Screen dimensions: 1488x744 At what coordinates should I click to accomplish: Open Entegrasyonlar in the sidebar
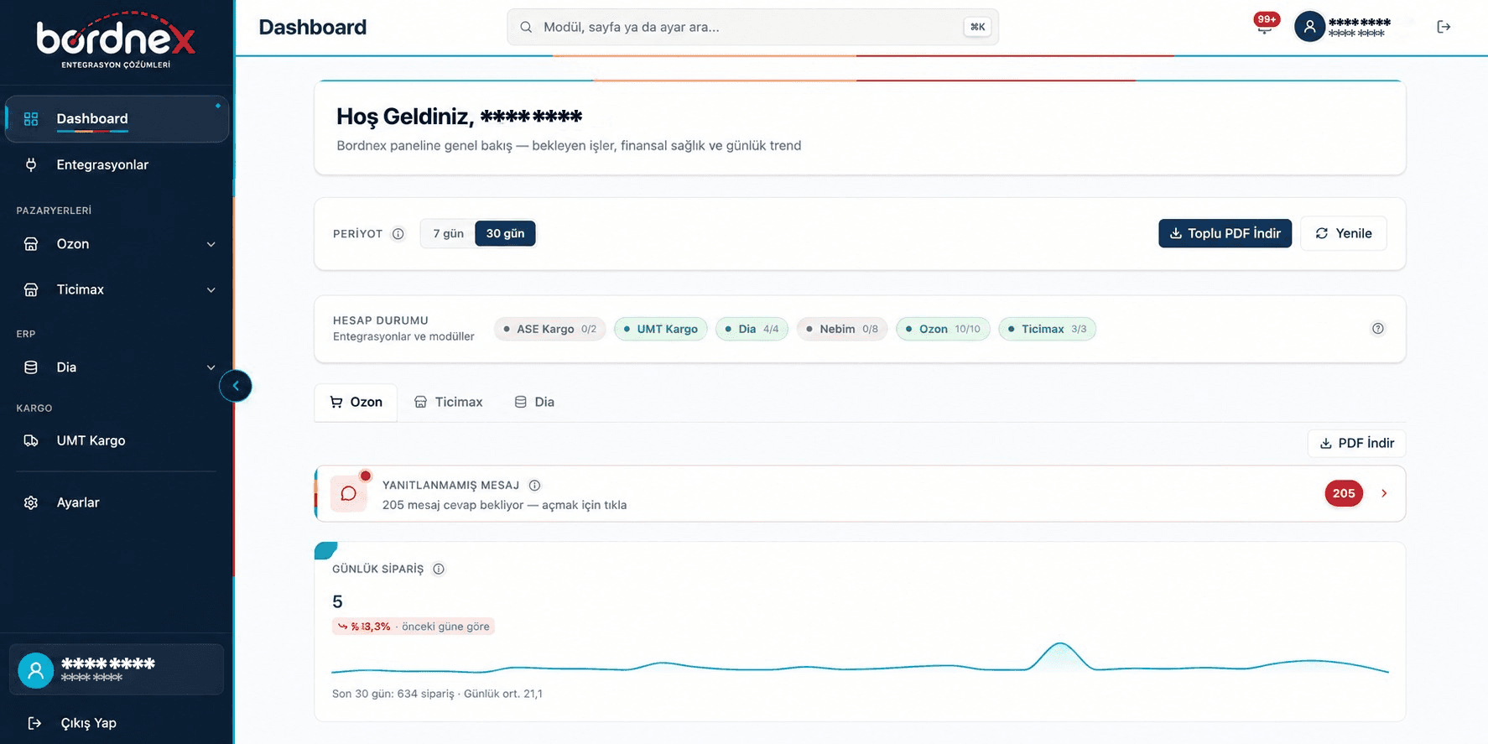pyautogui.click(x=117, y=164)
